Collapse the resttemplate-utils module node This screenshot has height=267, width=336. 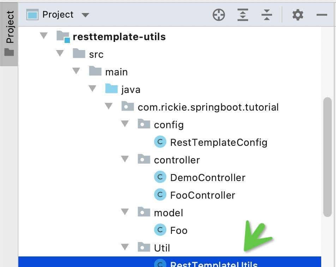coord(43,36)
